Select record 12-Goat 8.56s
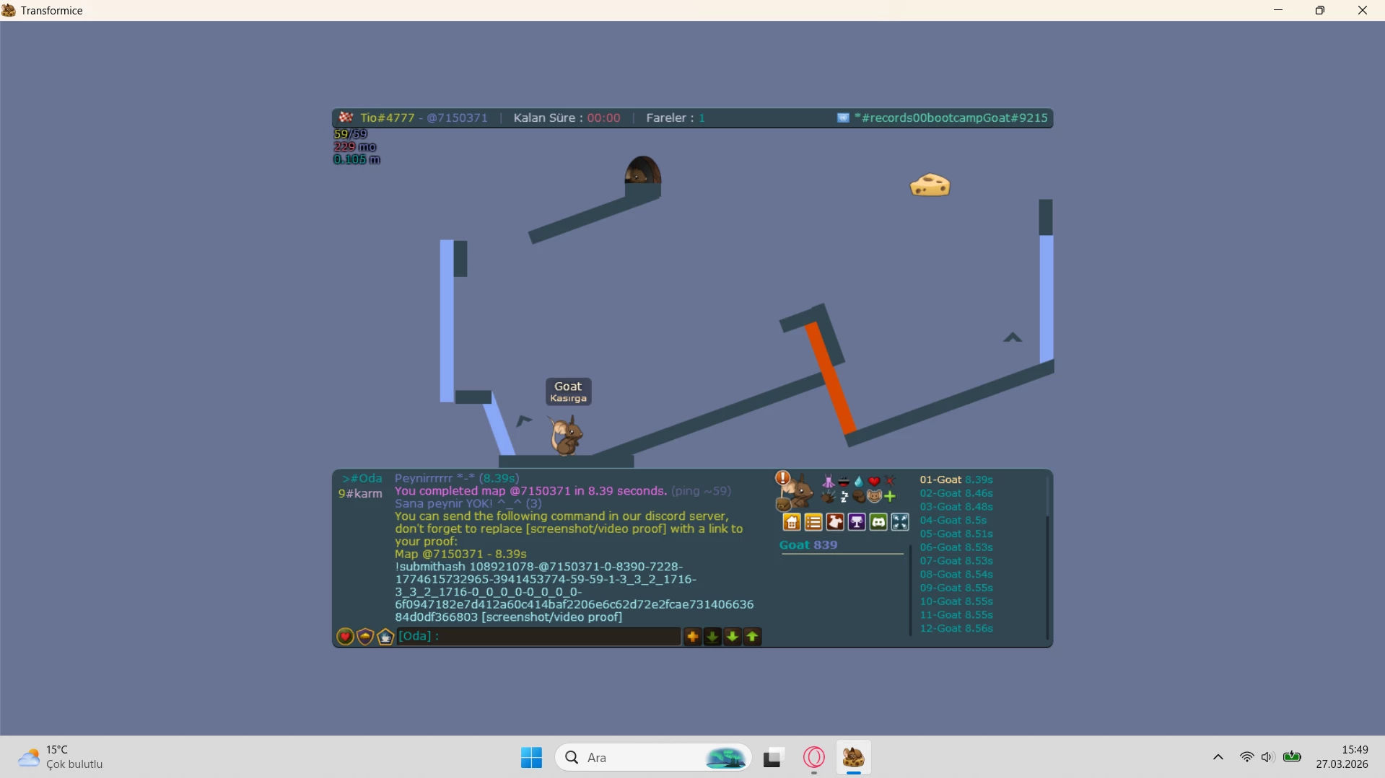This screenshot has width=1385, height=778. point(956,629)
